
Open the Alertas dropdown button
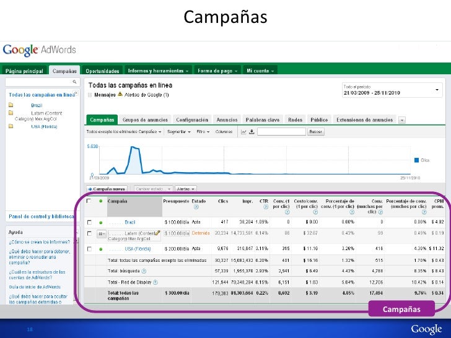(x=185, y=189)
